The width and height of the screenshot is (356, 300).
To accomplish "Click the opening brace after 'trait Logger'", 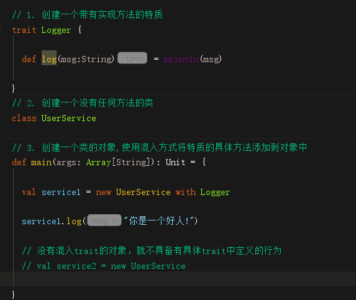I will pos(80,30).
